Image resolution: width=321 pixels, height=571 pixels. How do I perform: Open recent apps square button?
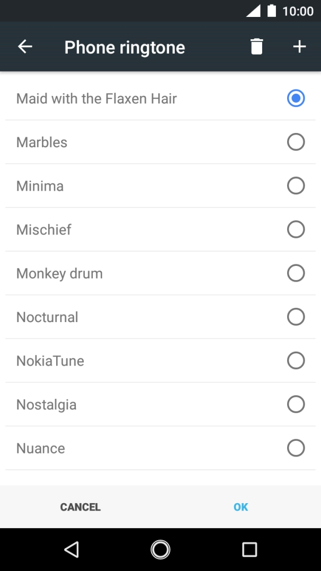[249, 549]
